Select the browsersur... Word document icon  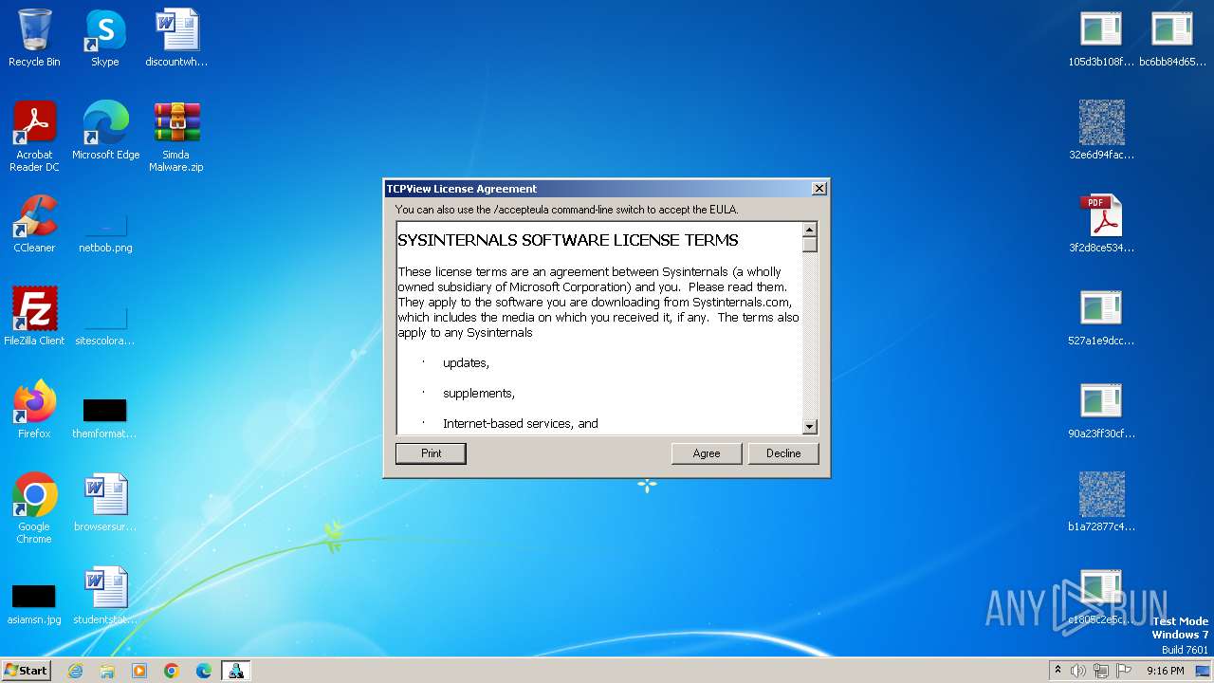[x=105, y=503]
